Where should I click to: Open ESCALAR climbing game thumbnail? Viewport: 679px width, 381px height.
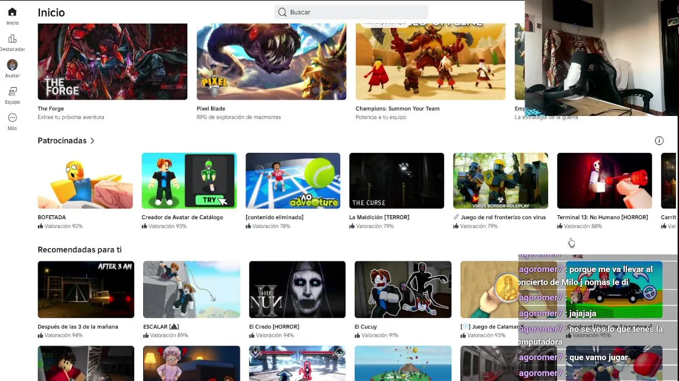click(191, 289)
